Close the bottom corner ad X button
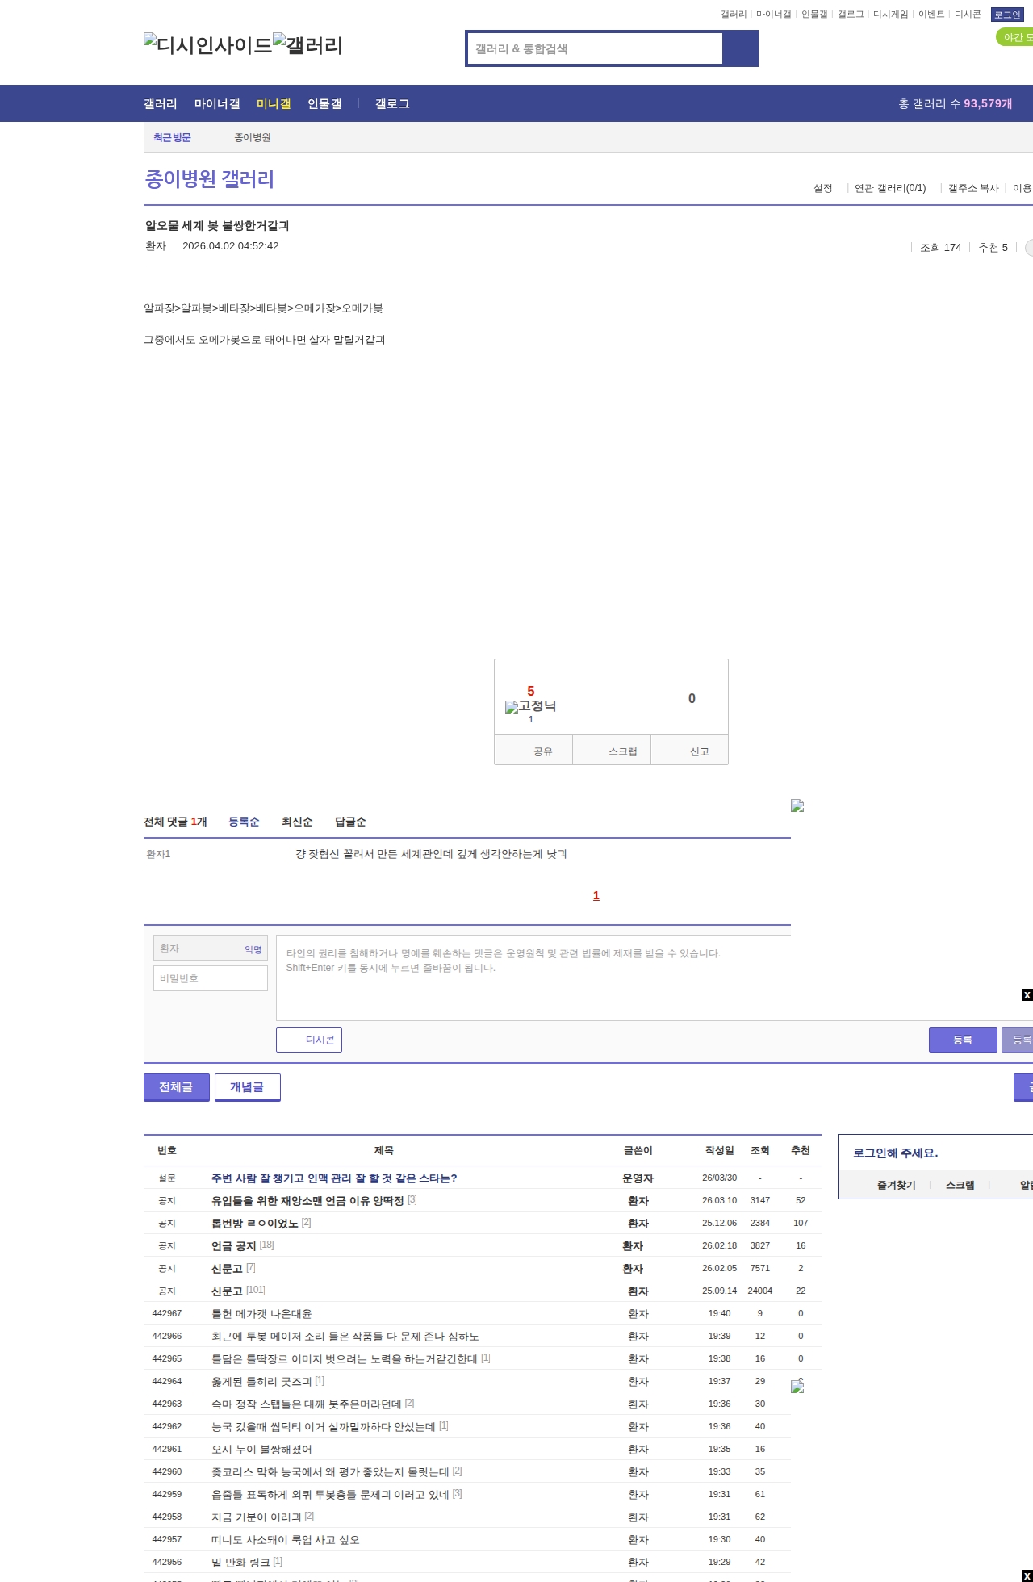 click(x=1027, y=1576)
